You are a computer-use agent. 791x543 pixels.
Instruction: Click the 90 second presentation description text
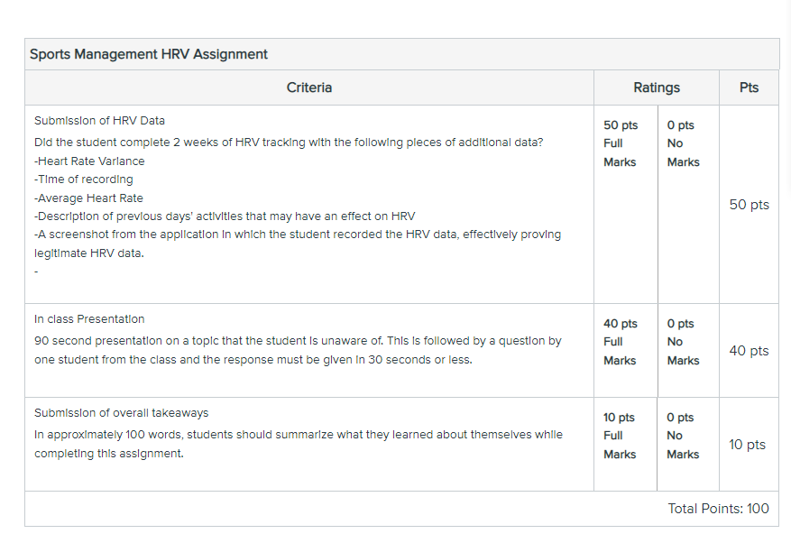coord(298,350)
